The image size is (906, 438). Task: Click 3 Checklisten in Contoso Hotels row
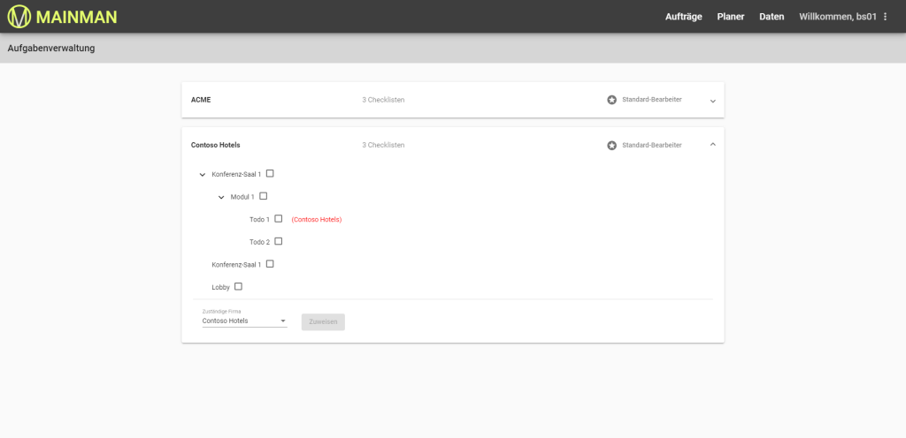click(x=383, y=145)
